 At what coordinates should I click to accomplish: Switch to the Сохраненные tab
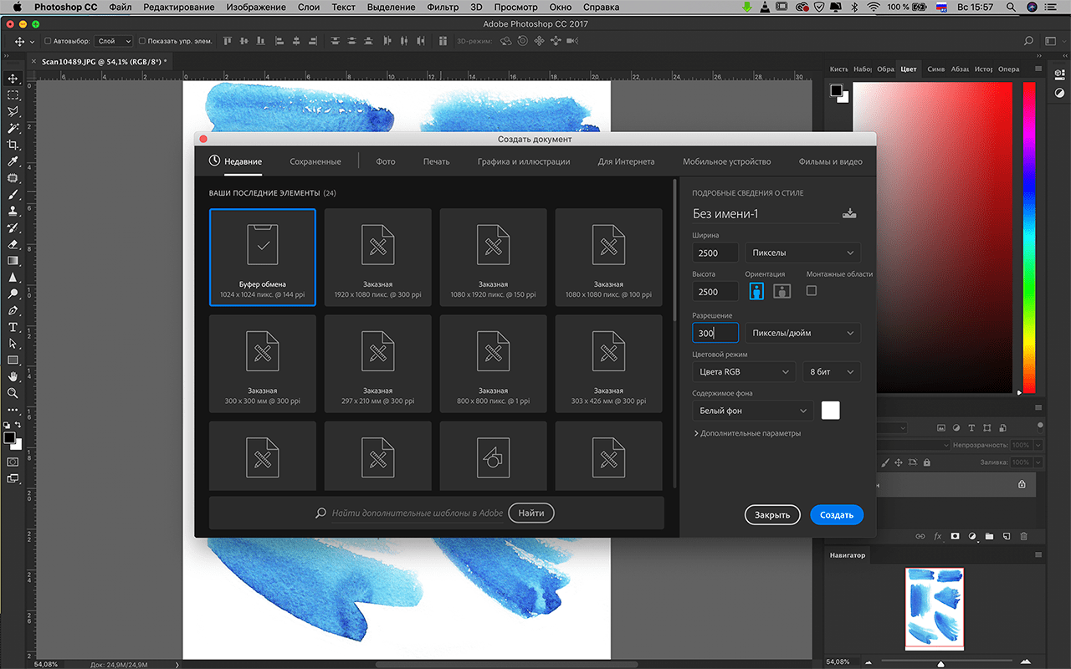pos(315,161)
